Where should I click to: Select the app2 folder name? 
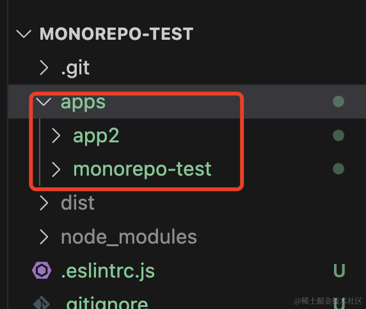[96, 136]
